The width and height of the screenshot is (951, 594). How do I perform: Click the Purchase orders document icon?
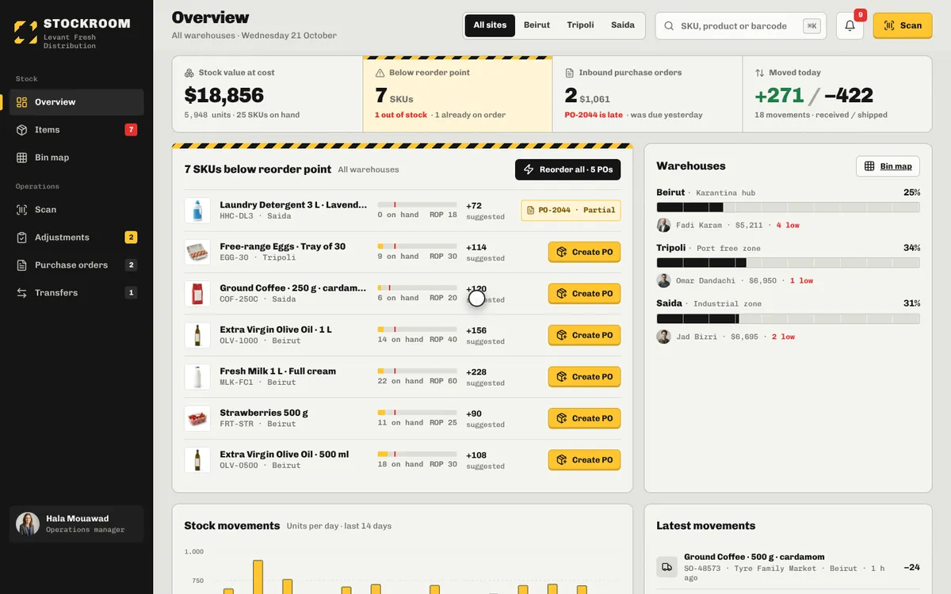(x=22, y=265)
